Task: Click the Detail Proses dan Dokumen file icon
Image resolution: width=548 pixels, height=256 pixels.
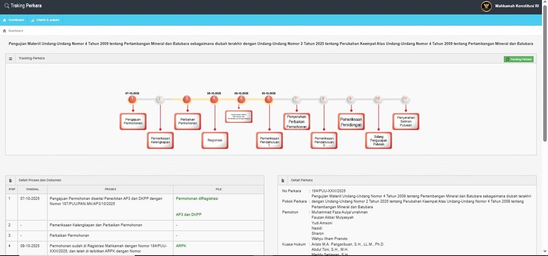Action: click(11, 181)
